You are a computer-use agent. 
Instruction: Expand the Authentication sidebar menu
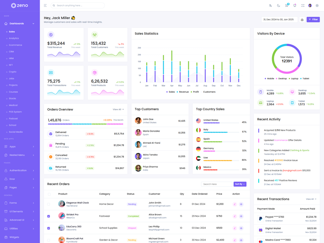tap(19, 171)
